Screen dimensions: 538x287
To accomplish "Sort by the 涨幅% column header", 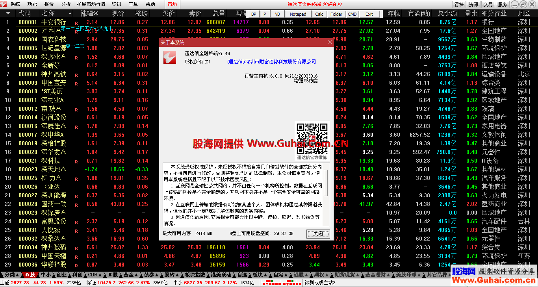I will tap(89, 13).
